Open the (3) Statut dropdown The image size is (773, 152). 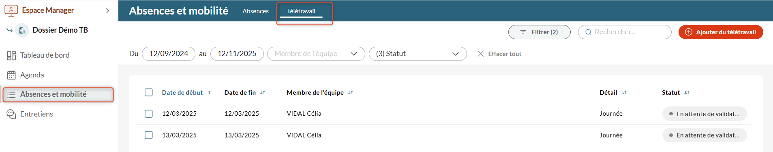pyautogui.click(x=418, y=54)
